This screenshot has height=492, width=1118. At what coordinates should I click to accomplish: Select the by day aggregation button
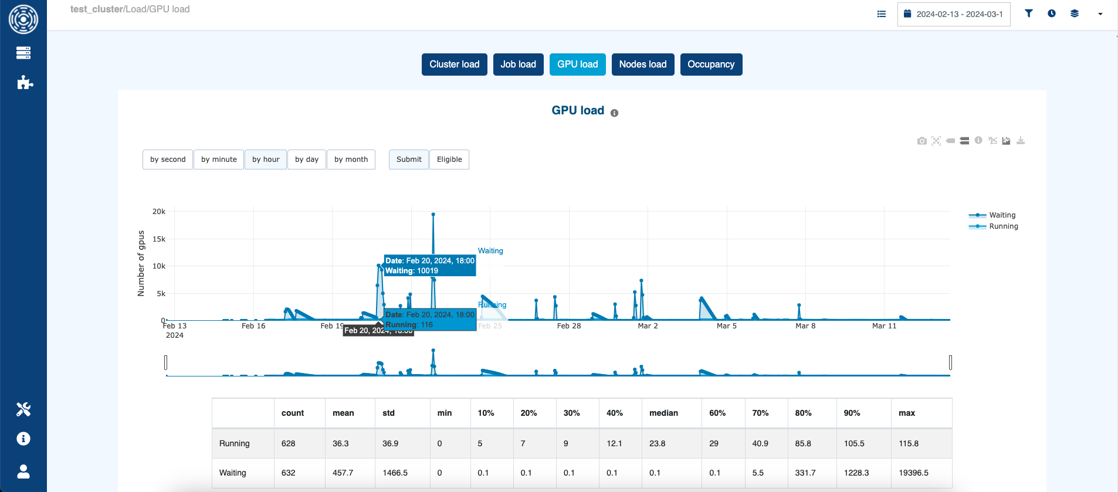click(x=306, y=160)
